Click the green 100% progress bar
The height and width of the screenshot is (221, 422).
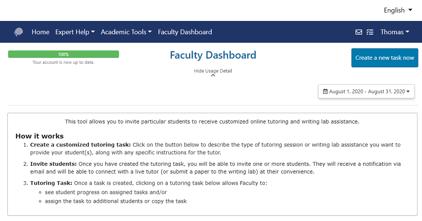tap(63, 54)
